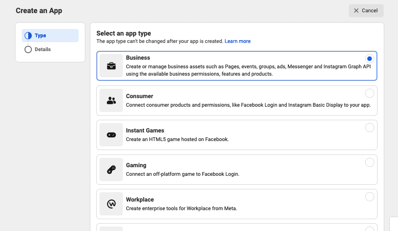The image size is (398, 231).
Task: Click the Workplace logo icon
Action: 111,204
